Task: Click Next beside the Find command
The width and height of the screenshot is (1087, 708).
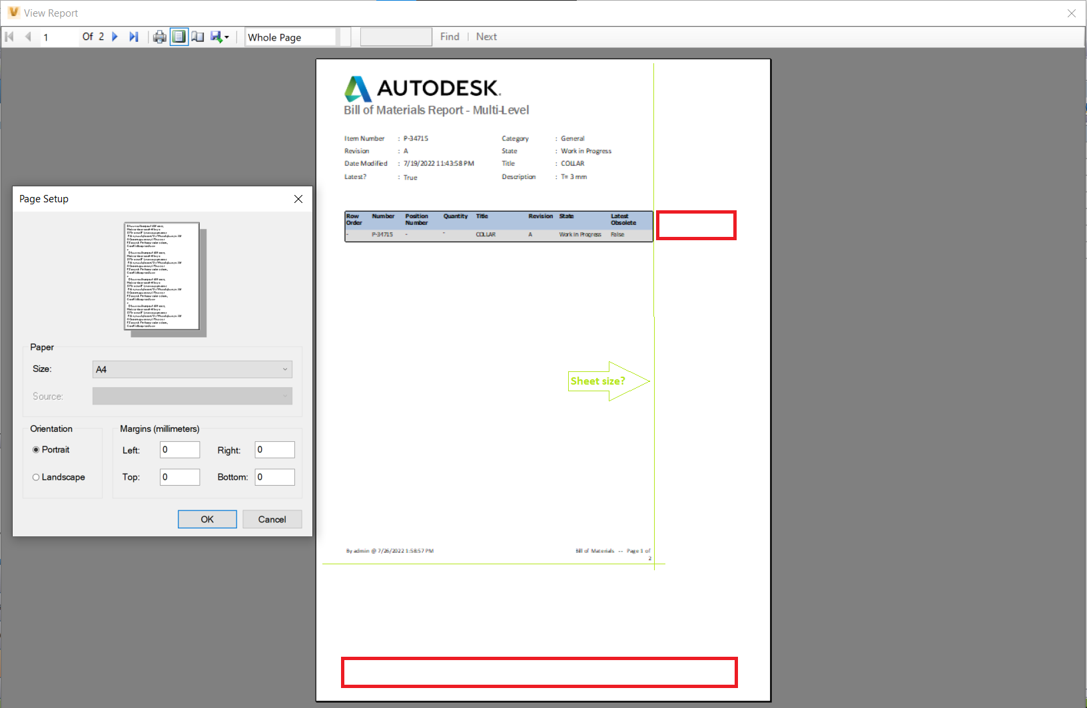Action: (x=486, y=37)
